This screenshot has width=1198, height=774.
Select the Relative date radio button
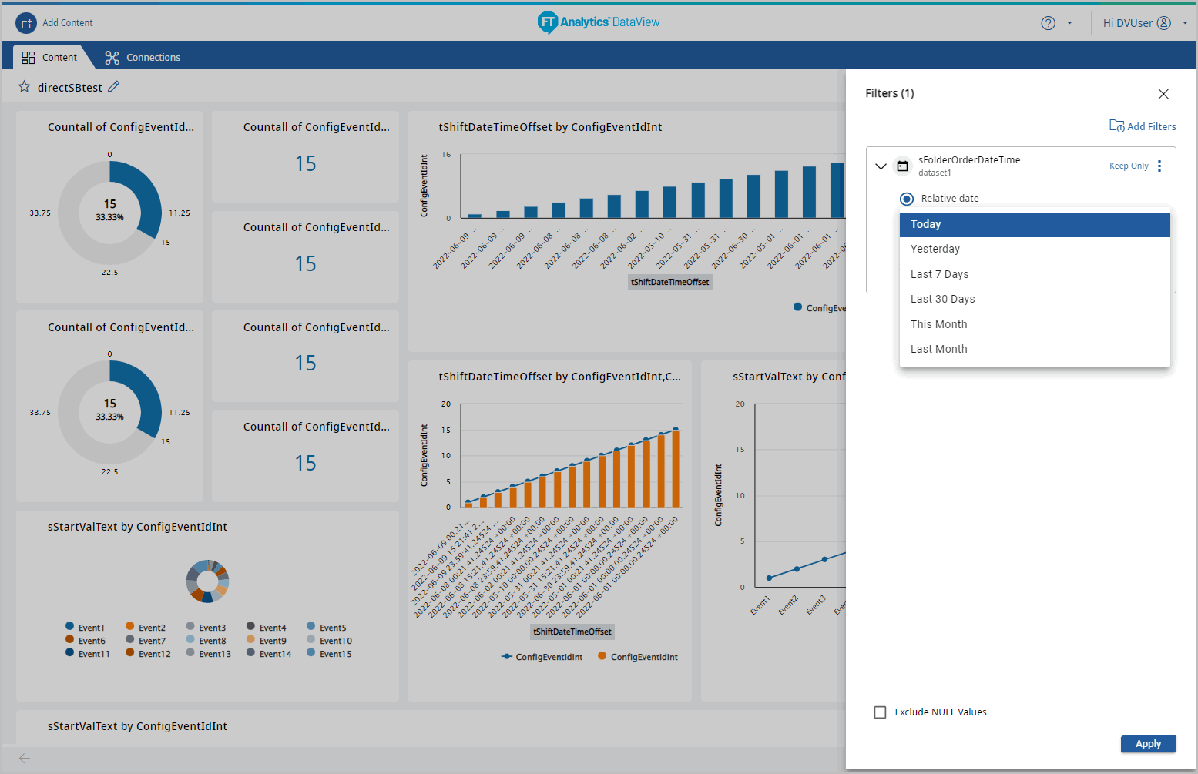coord(907,199)
